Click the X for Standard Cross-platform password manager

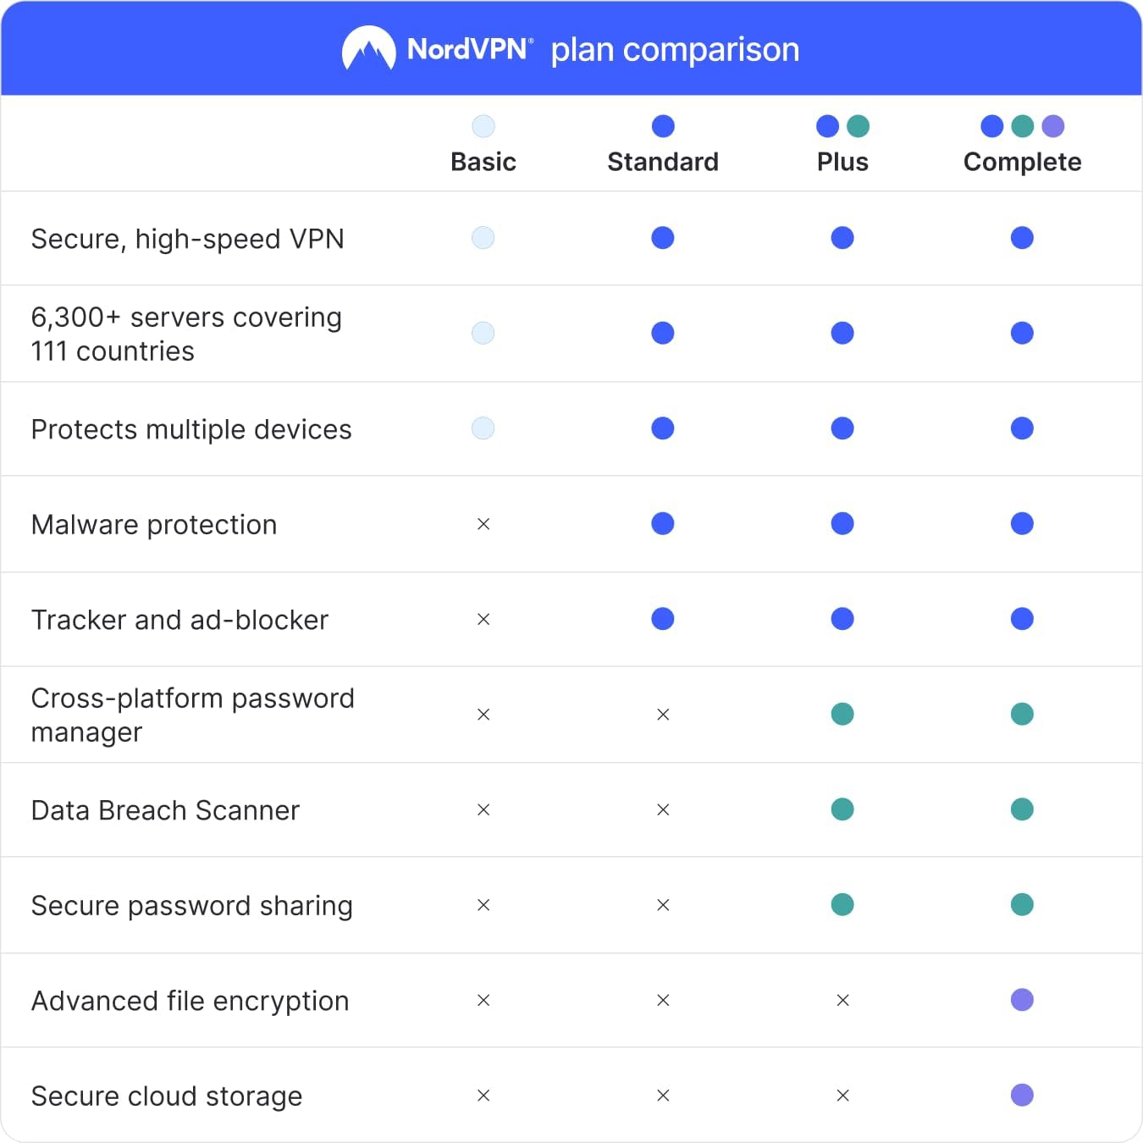663,715
